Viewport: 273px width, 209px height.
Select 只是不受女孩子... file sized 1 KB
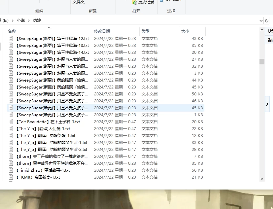pos(106,115)
